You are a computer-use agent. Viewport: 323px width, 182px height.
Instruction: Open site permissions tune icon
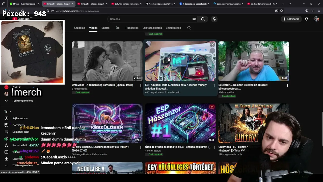pyautogui.click(x=52, y=11)
